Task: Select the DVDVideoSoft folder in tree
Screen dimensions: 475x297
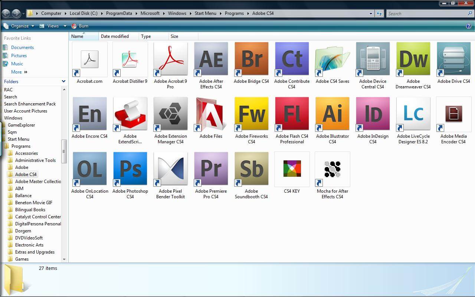Action: (x=29, y=238)
